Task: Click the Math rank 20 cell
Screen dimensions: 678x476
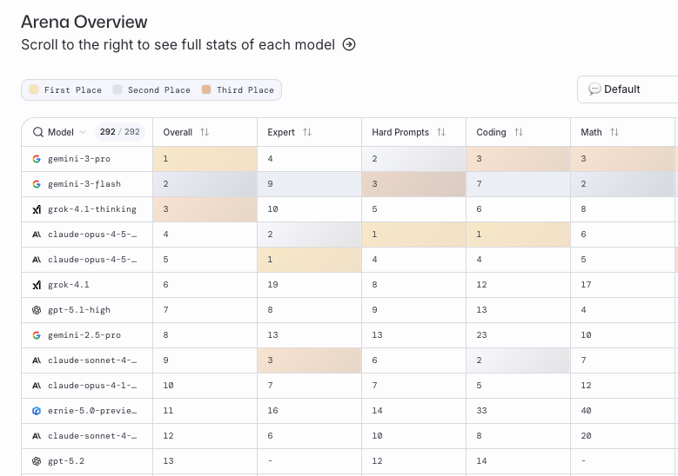Action: tap(622, 436)
